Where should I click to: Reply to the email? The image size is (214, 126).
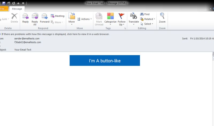25,18
